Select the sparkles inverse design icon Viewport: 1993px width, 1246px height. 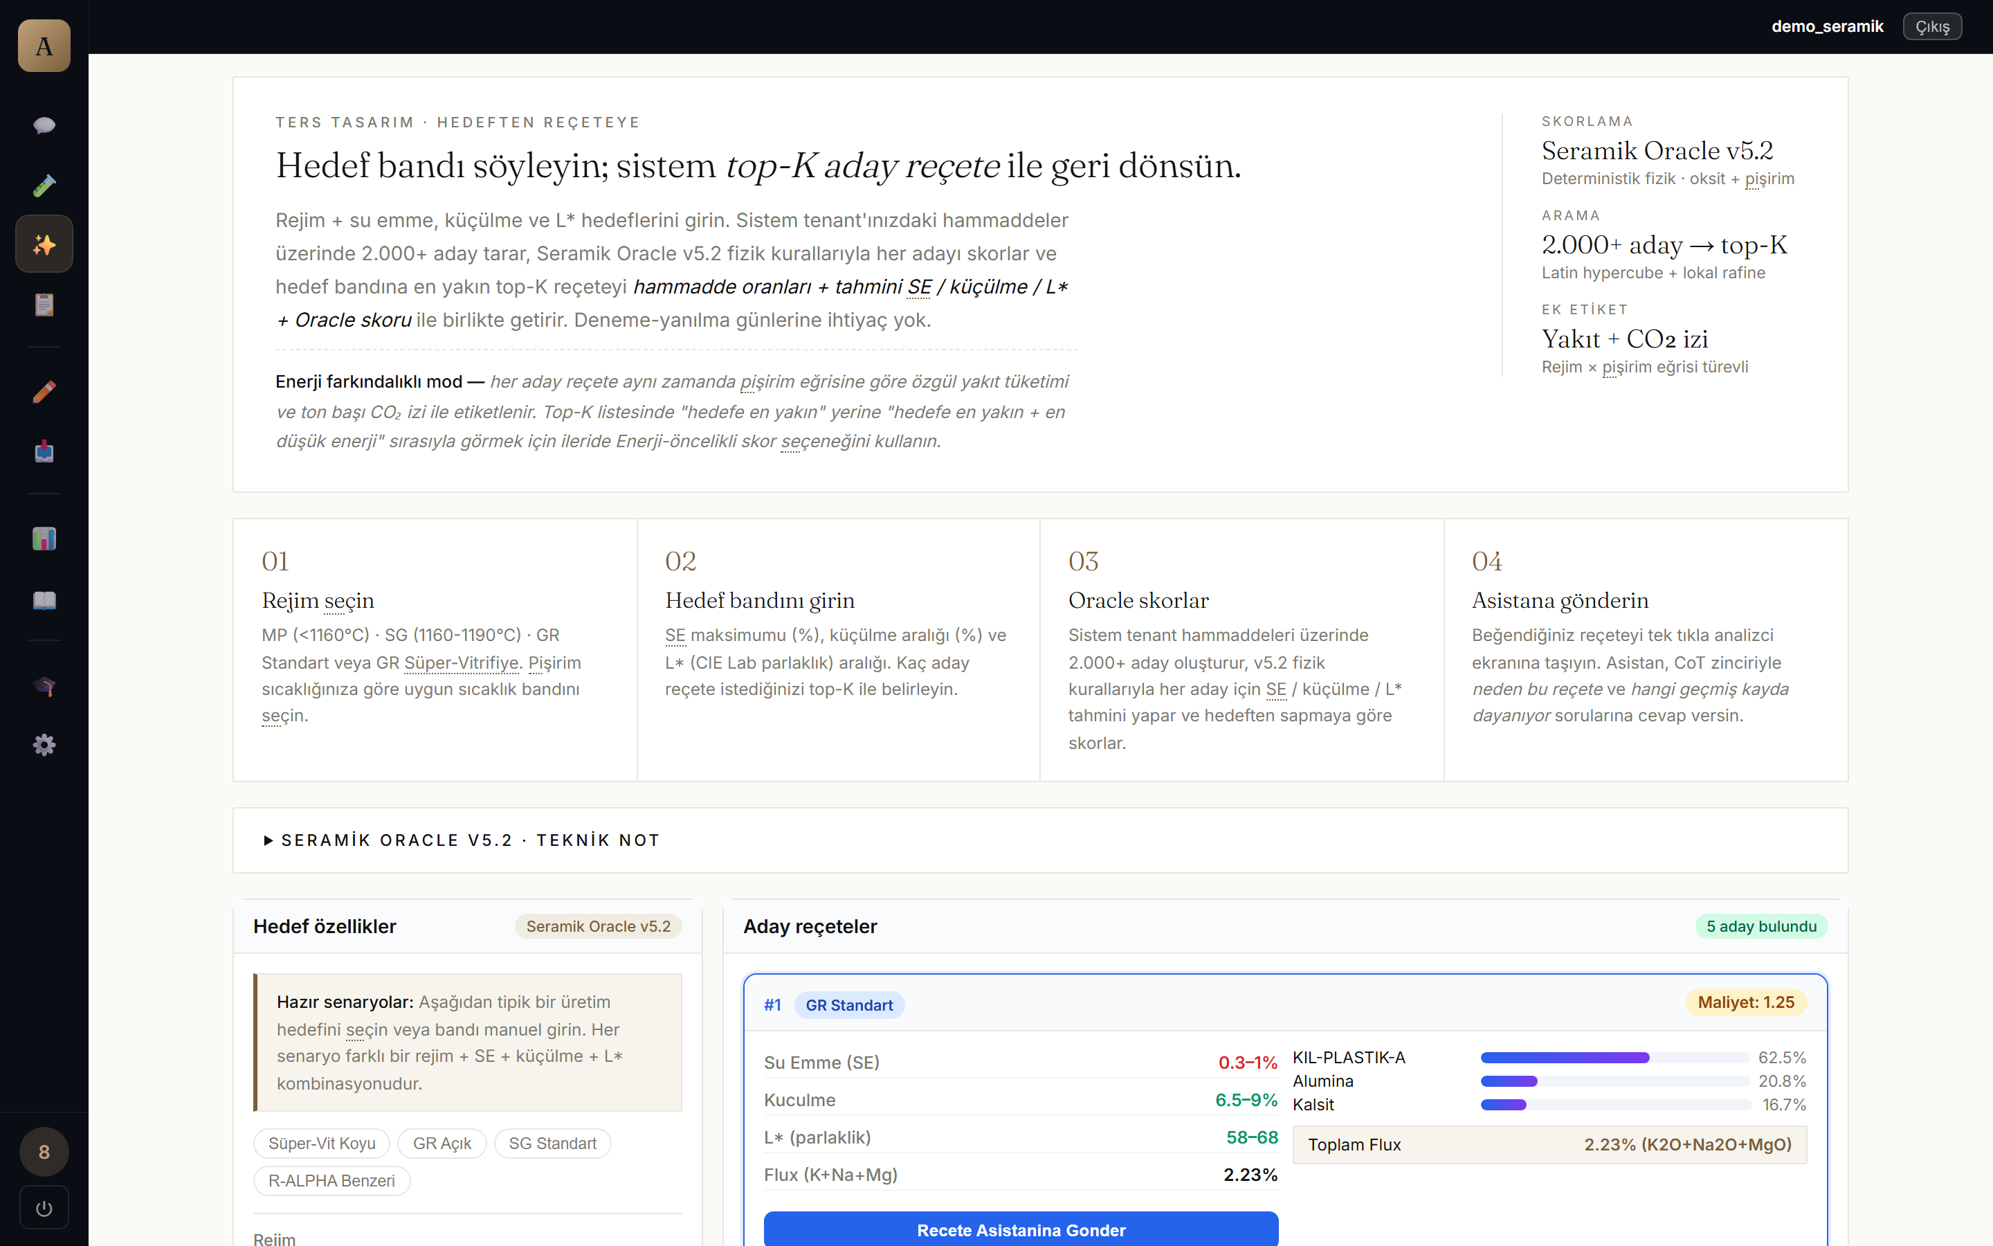click(44, 244)
